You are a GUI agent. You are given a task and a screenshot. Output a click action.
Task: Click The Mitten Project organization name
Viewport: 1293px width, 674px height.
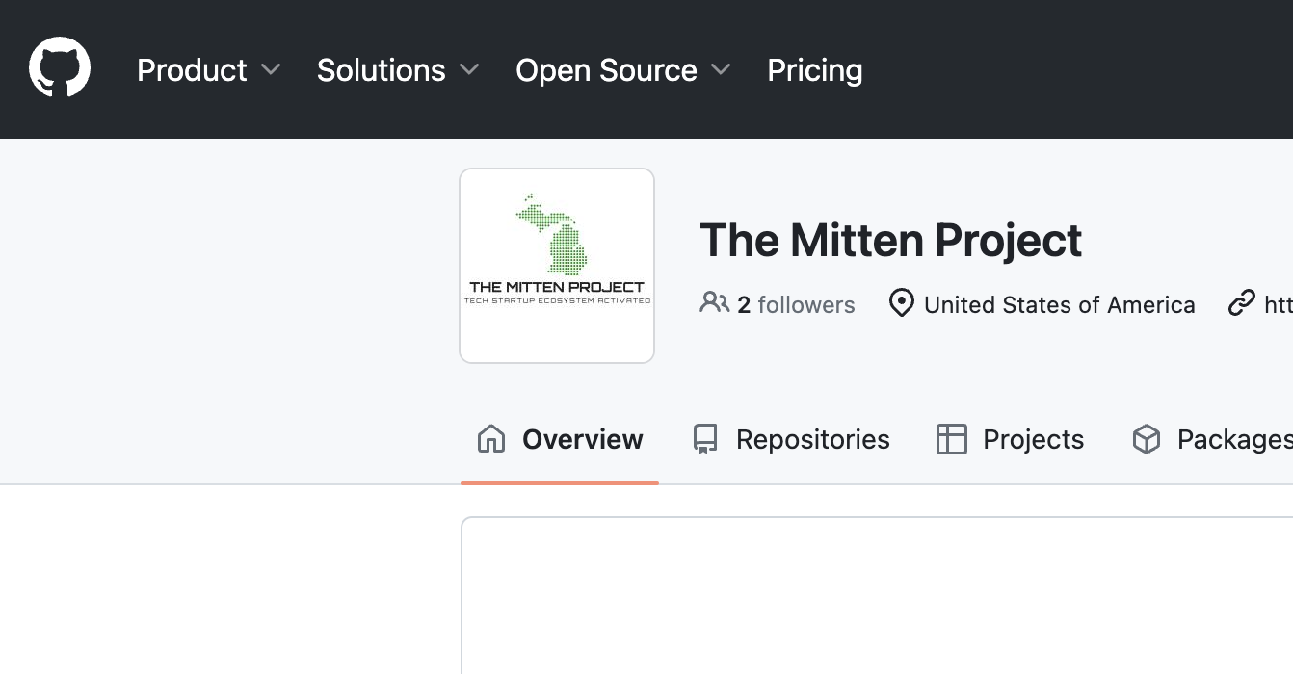point(890,240)
